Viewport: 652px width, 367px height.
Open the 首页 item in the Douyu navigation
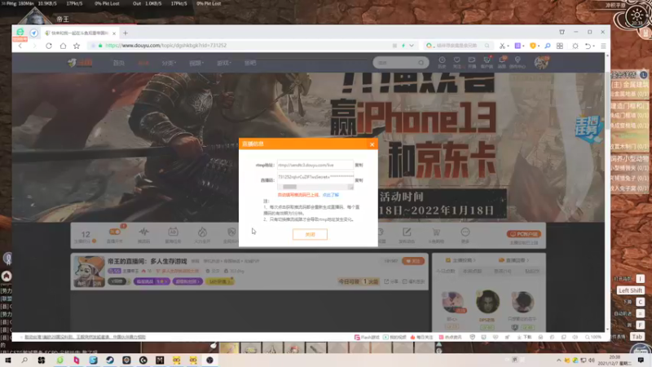(x=118, y=64)
